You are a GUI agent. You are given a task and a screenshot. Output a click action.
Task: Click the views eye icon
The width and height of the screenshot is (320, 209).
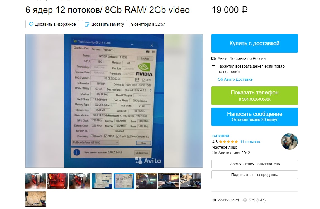click(x=245, y=200)
